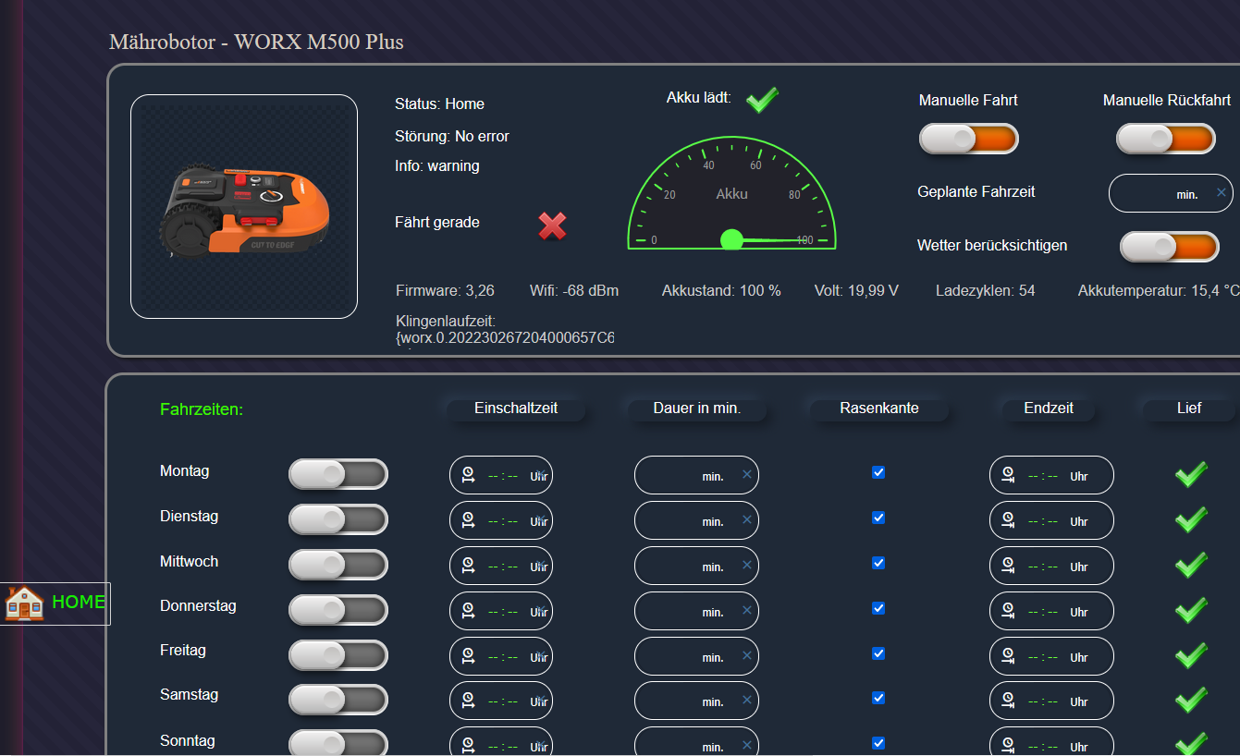Enable the Montag schedule switch
1240x756 pixels.
coord(338,474)
